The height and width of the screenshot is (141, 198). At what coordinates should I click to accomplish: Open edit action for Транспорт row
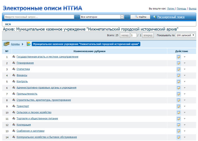click(x=178, y=106)
